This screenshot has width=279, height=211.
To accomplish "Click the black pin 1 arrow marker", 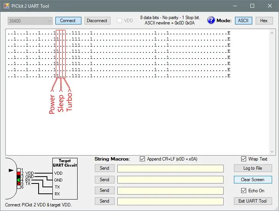I will 11,170.
